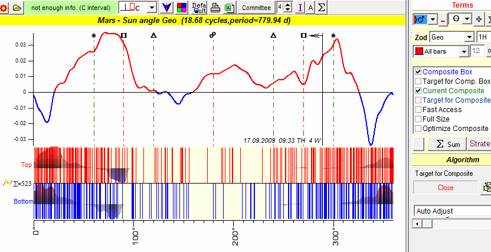Click the Mars - Sun angle Geo title bar
Viewport: 491px width, 252px height.
pyautogui.click(x=202, y=21)
